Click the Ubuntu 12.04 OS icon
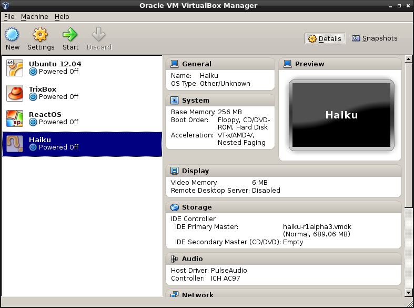414x308 pixels. [x=15, y=68]
